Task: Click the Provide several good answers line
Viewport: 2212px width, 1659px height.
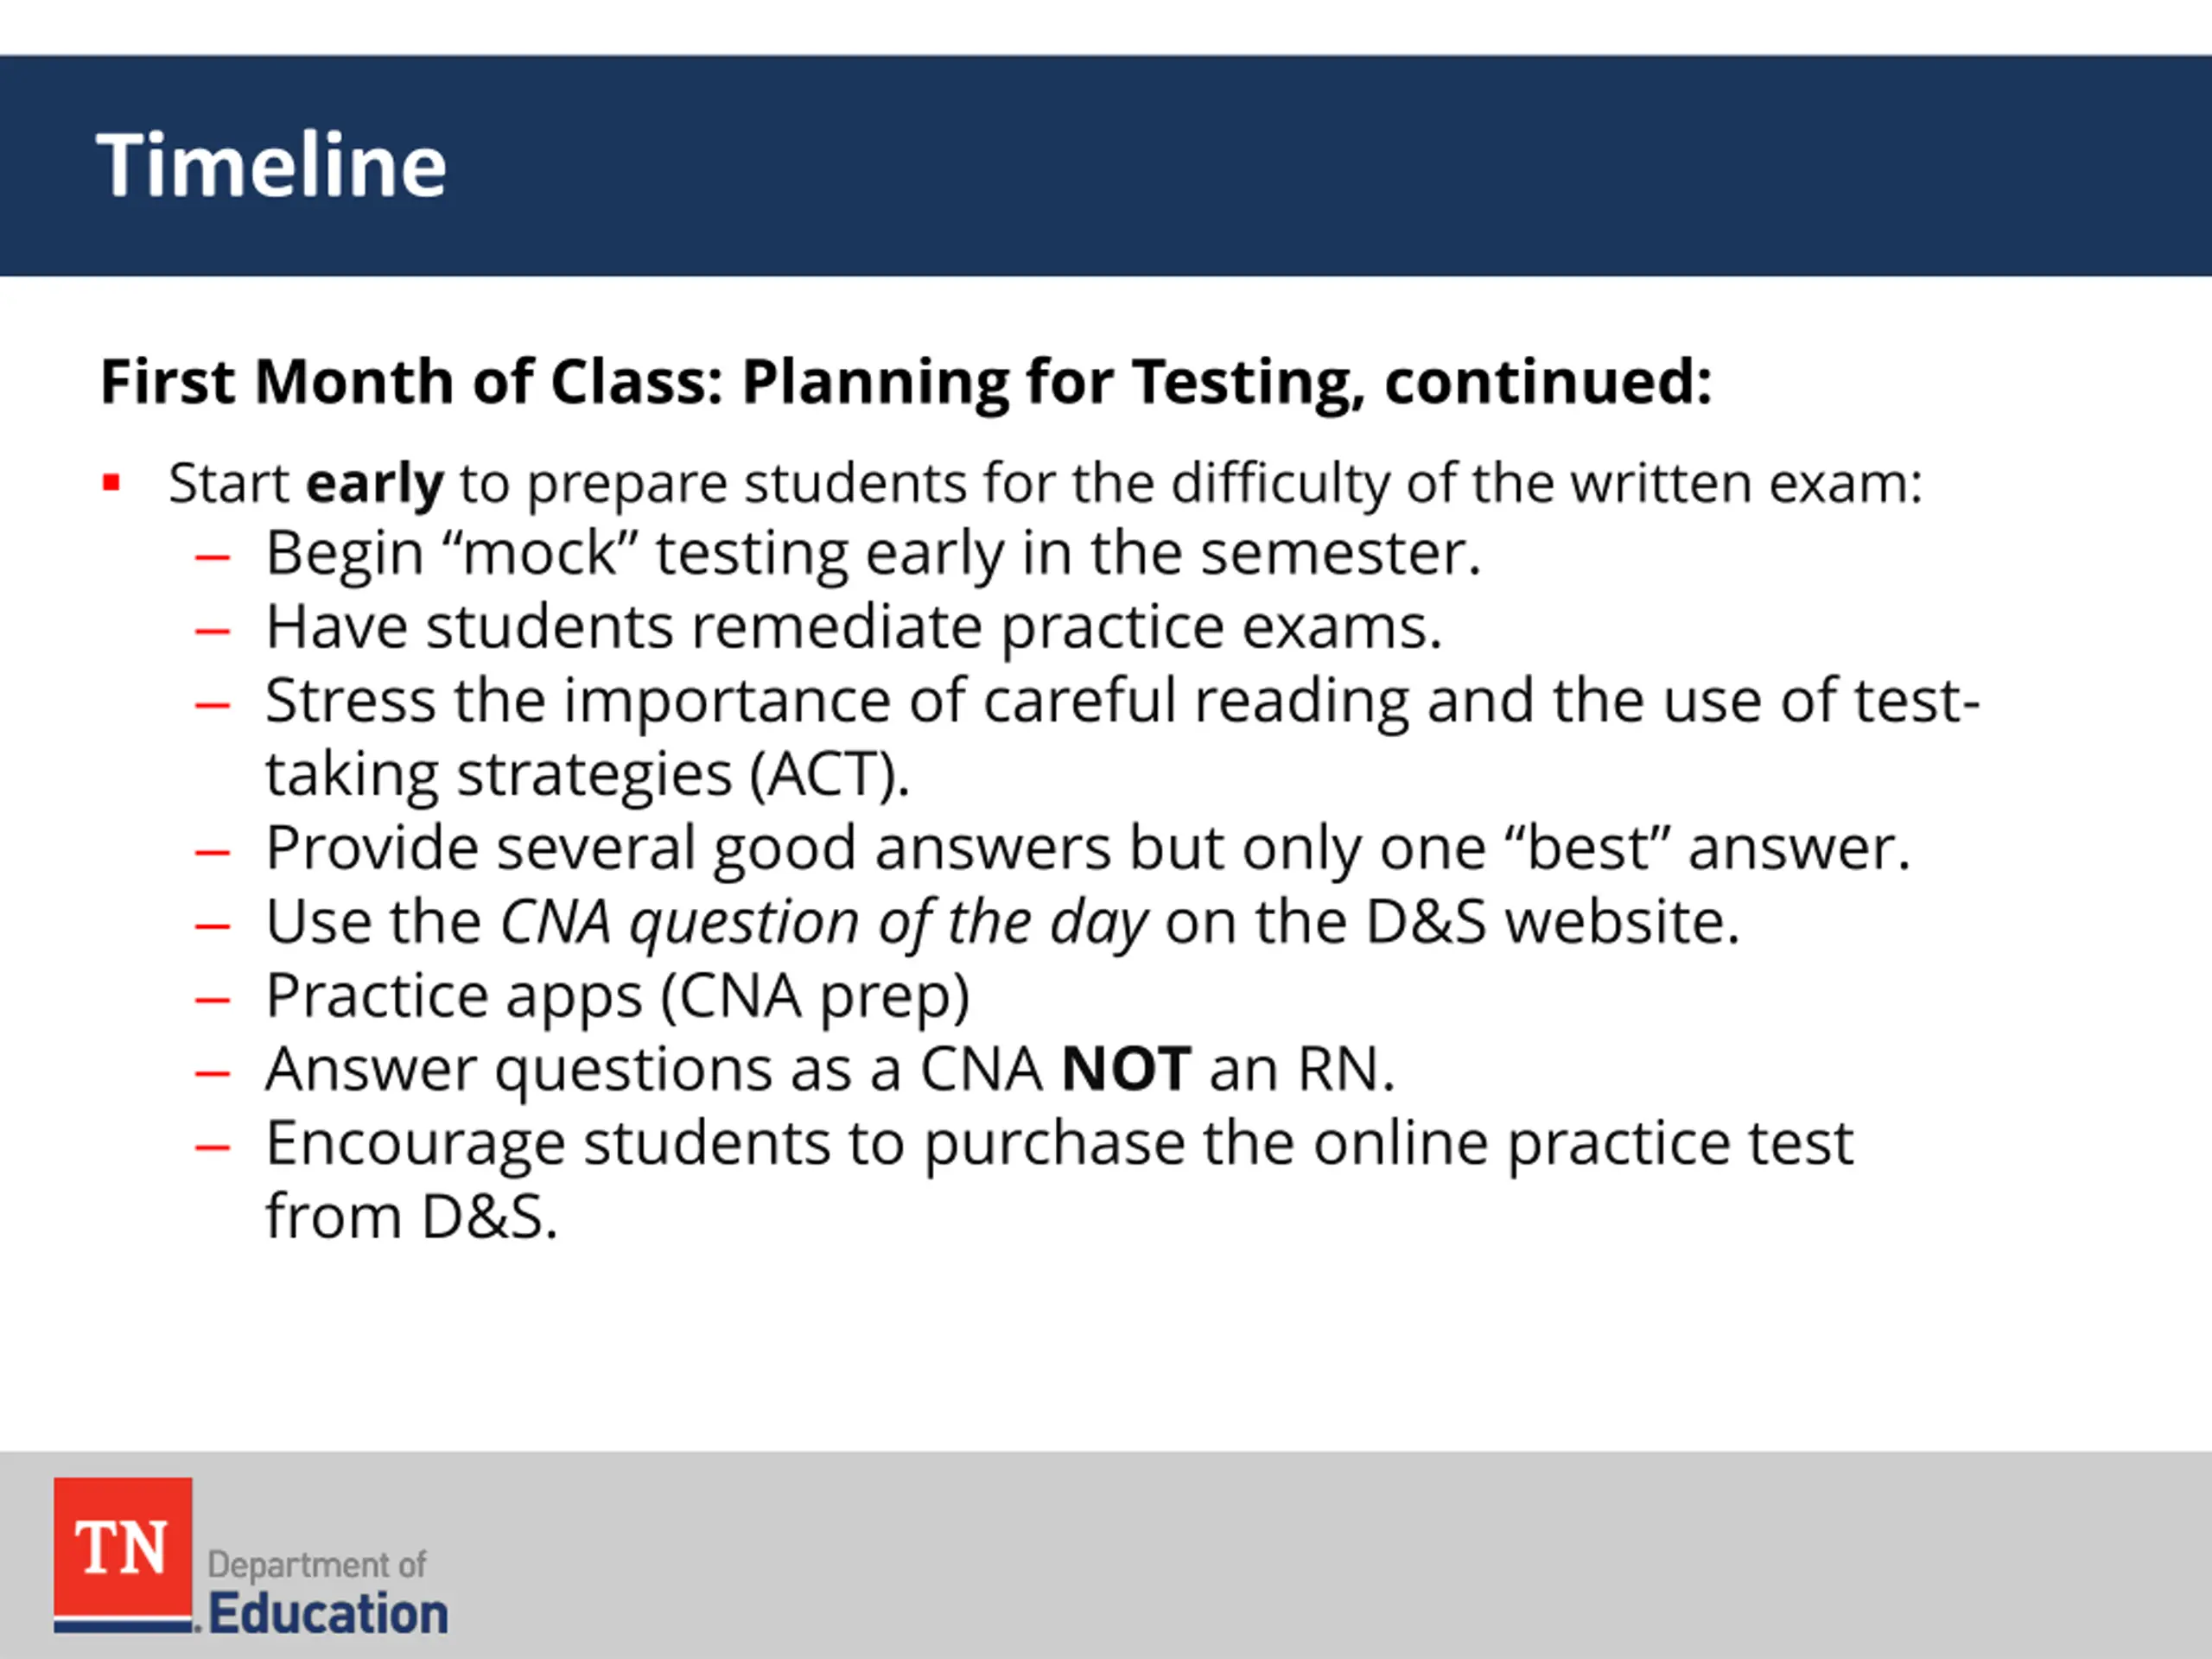Action: tap(1088, 849)
